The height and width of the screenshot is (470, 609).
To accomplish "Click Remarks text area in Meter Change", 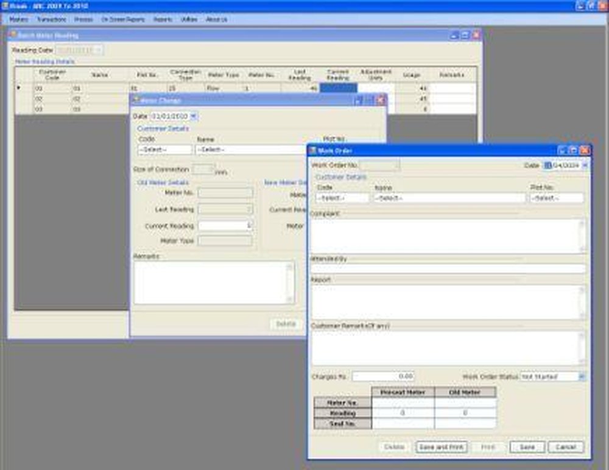I will pos(211,282).
